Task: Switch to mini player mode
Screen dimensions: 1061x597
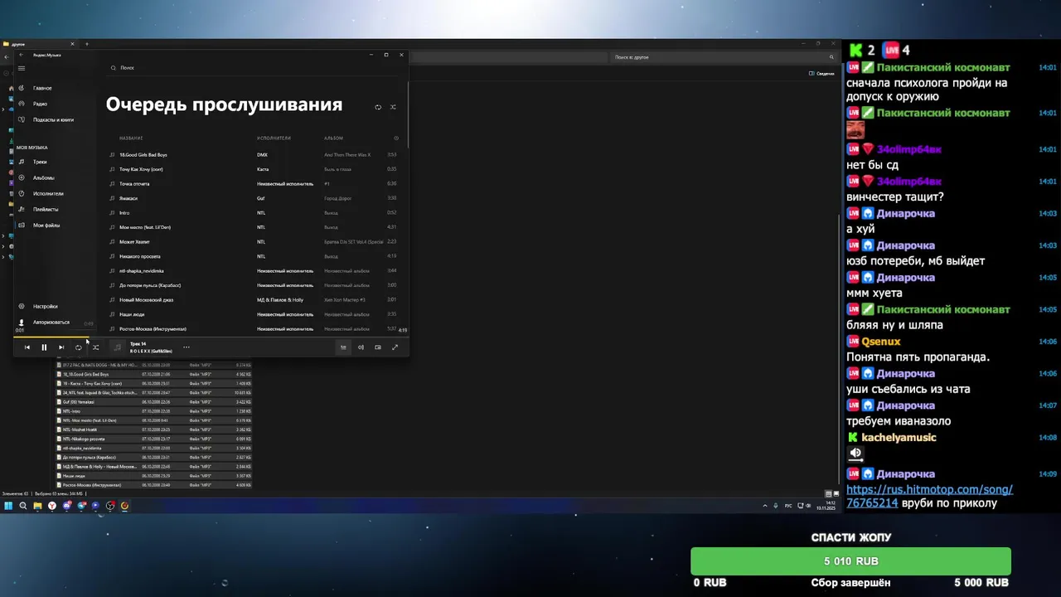Action: (x=378, y=347)
